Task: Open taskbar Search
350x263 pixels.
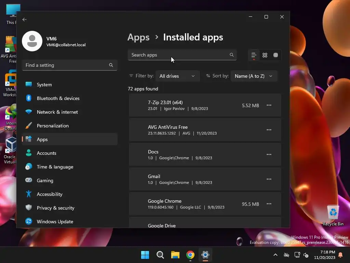Action: pos(160,255)
